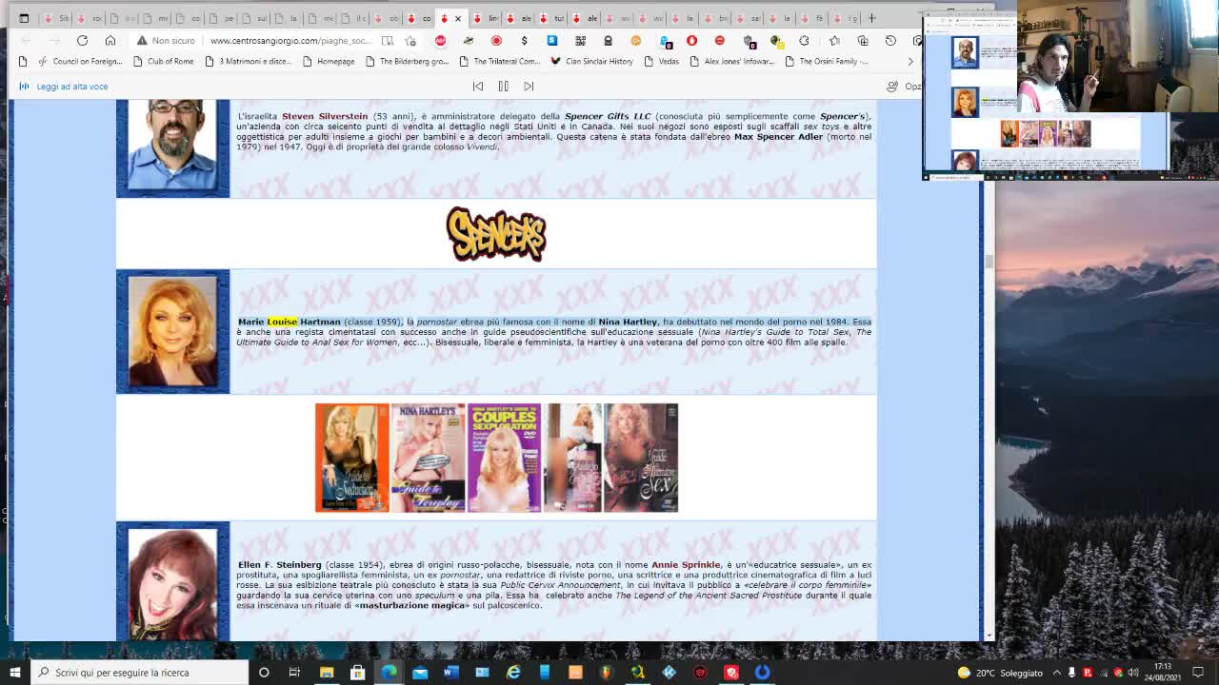Viewport: 1219px width, 685px height.
Task: Switch to the 'lim' tab
Action: coord(485,18)
